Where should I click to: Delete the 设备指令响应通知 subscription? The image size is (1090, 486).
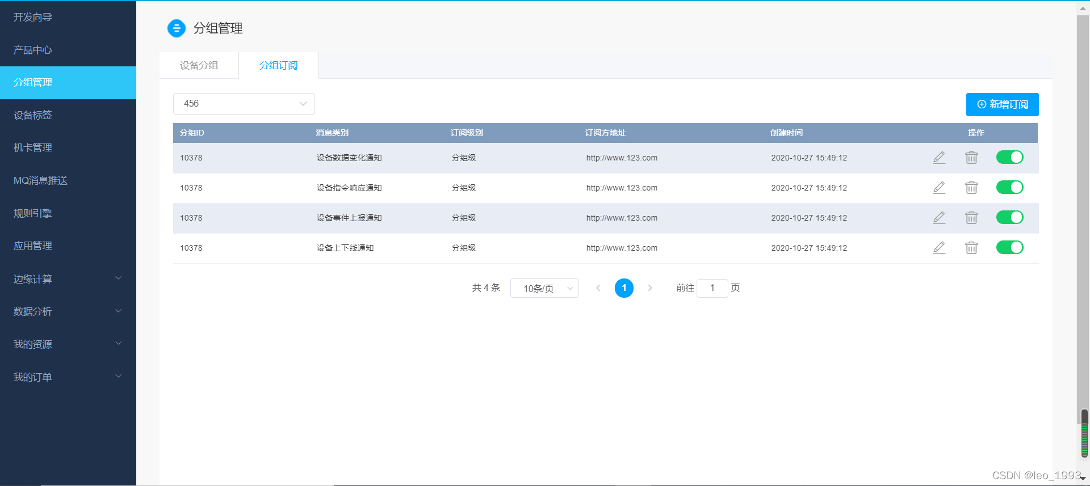click(971, 188)
